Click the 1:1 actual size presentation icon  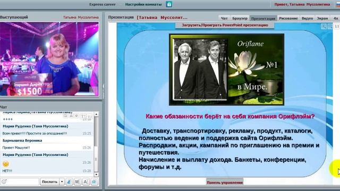pos(336,27)
